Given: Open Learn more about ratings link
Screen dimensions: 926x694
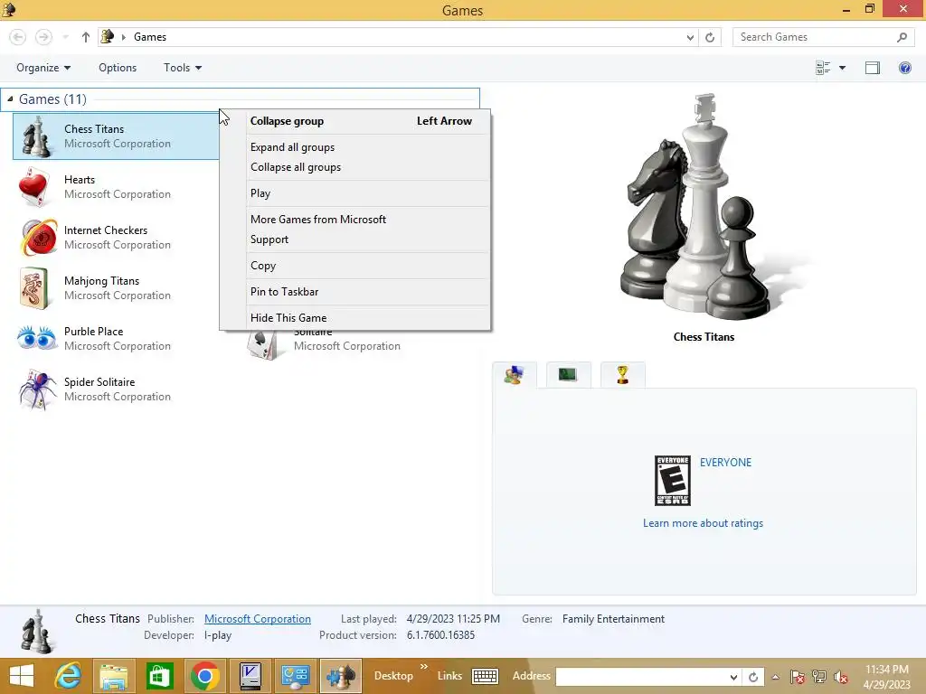Looking at the screenshot, I should [x=703, y=523].
